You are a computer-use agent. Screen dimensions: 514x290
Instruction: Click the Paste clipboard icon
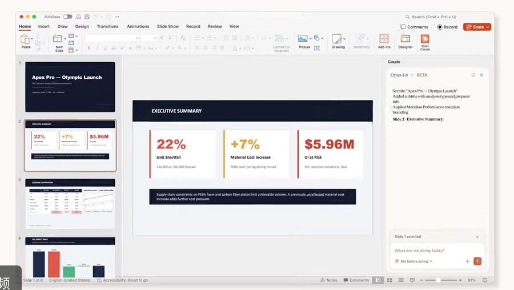pos(25,39)
